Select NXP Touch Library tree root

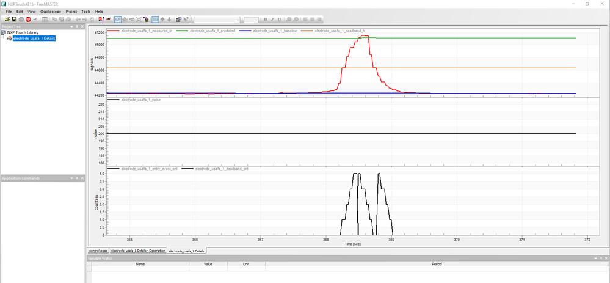[x=23, y=32]
